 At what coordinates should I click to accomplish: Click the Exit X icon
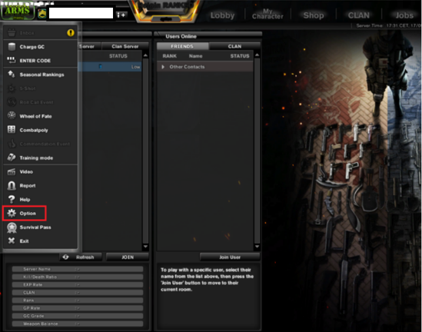(12, 241)
